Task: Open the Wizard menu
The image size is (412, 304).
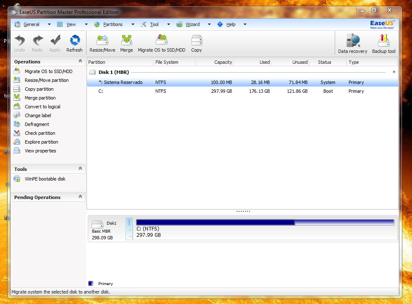Action: pyautogui.click(x=193, y=24)
